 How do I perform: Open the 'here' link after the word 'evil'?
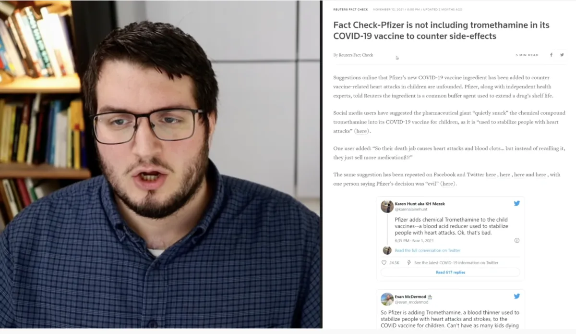[447, 184]
